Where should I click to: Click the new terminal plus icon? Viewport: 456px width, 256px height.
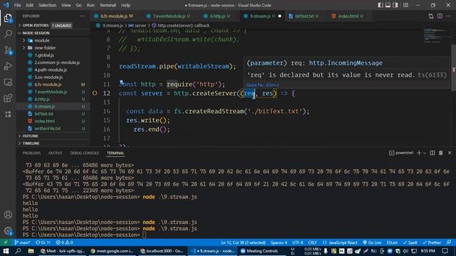tap(419, 153)
